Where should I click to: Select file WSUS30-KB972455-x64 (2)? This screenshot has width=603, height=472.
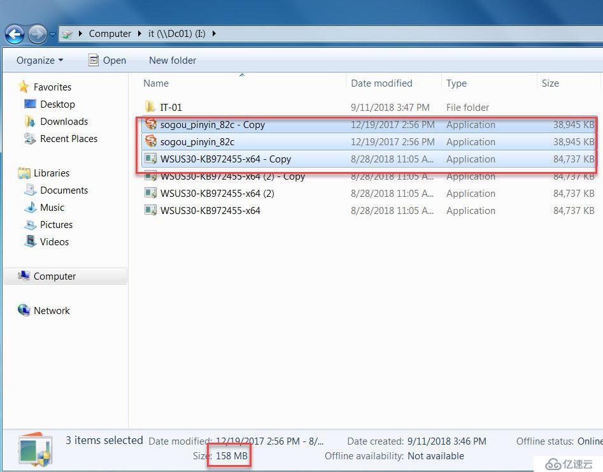click(x=217, y=193)
